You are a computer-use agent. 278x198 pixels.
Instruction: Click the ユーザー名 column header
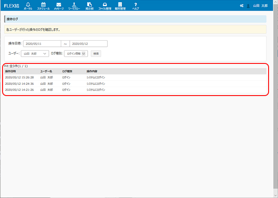pyautogui.click(x=46, y=71)
